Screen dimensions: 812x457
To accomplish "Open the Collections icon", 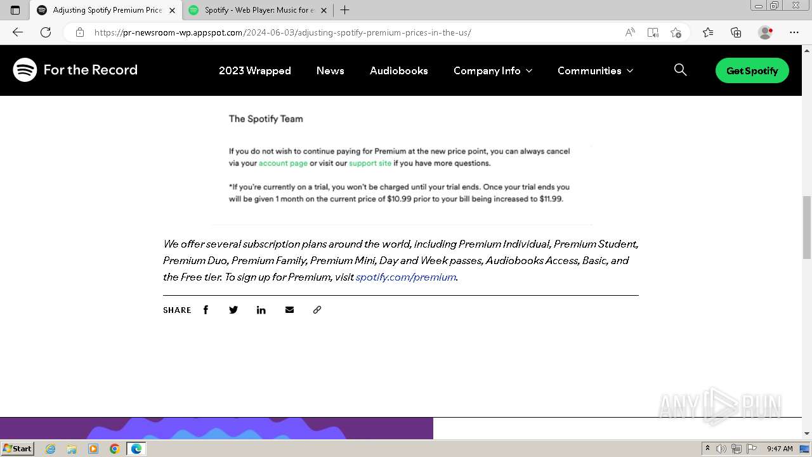I will (736, 32).
